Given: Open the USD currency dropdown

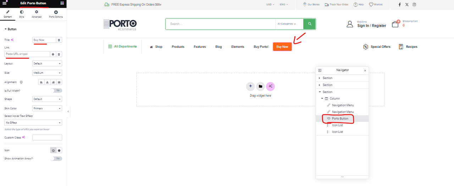Looking at the screenshot, I should [x=270, y=5].
